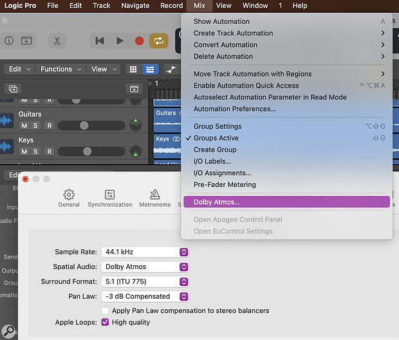Switch to list view icon
This screenshot has height=340, width=399.
tap(150, 70)
